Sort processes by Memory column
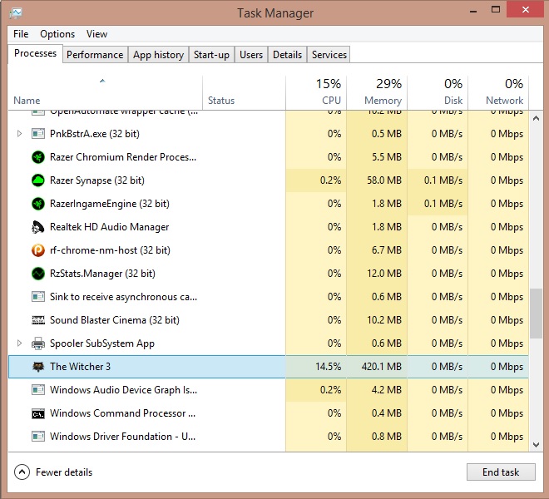Image resolution: width=549 pixels, height=499 pixels. [x=377, y=93]
